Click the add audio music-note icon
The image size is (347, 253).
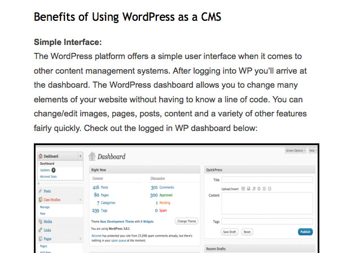pos(254,188)
